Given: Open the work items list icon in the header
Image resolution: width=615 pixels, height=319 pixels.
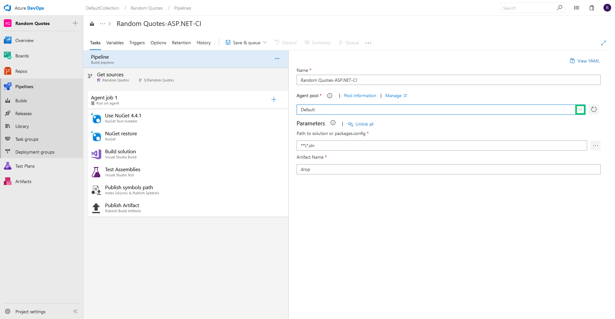Looking at the screenshot, I should coord(577,8).
